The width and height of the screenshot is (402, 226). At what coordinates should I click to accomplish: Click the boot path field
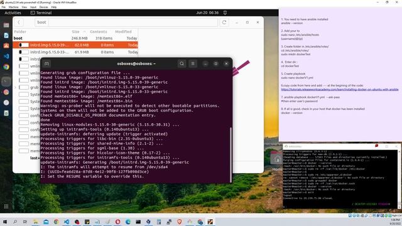click(126, 23)
